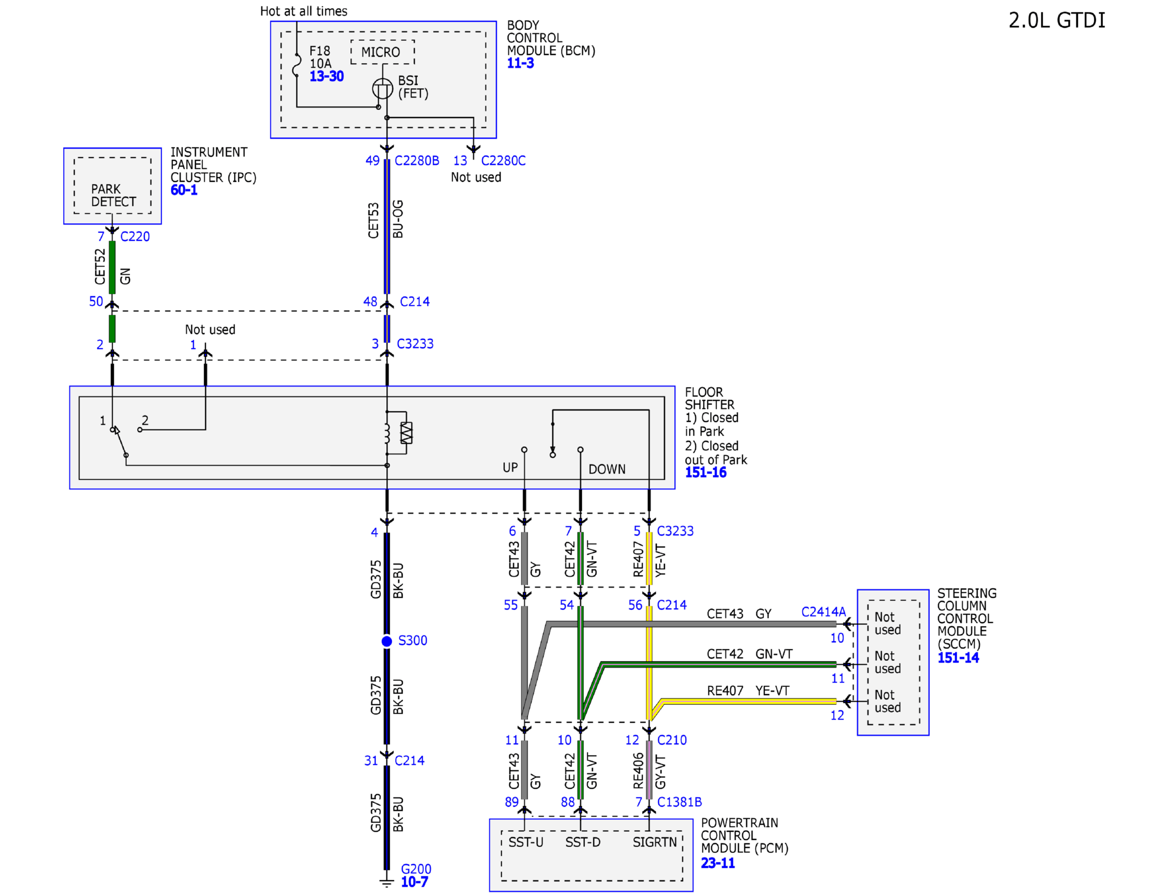The height and width of the screenshot is (896, 1159).
Task: Click the DOWN switch label
Action: 606,469
